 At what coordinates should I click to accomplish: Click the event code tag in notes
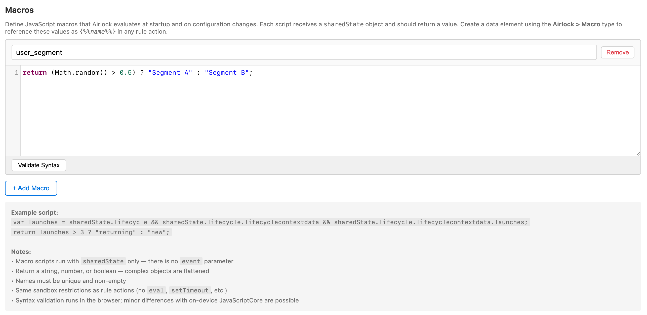pyautogui.click(x=191, y=261)
